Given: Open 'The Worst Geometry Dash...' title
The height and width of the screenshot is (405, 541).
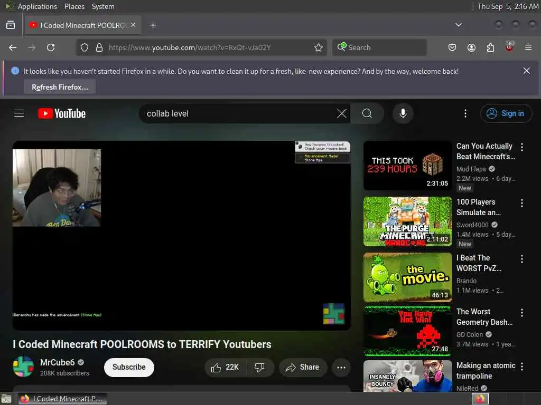Looking at the screenshot, I should 484,316.
